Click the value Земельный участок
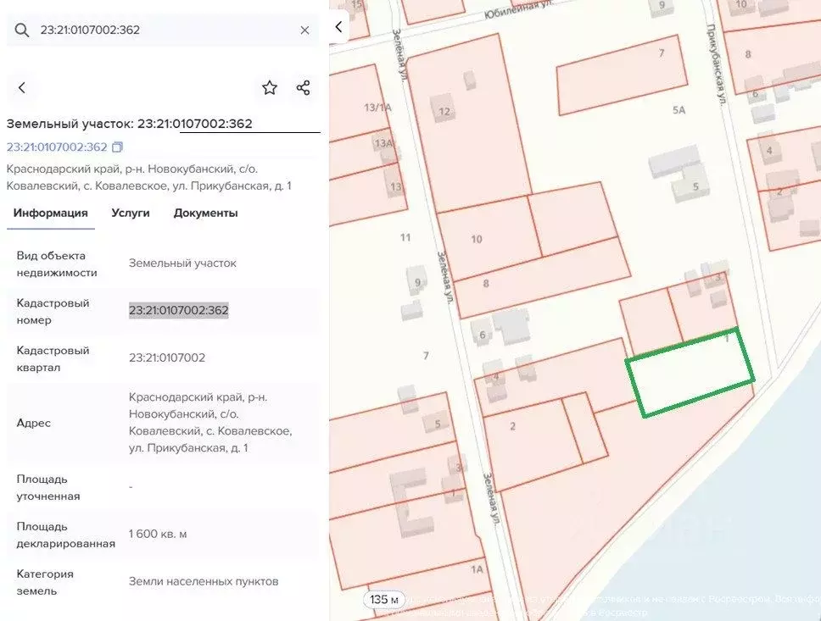 (x=182, y=263)
